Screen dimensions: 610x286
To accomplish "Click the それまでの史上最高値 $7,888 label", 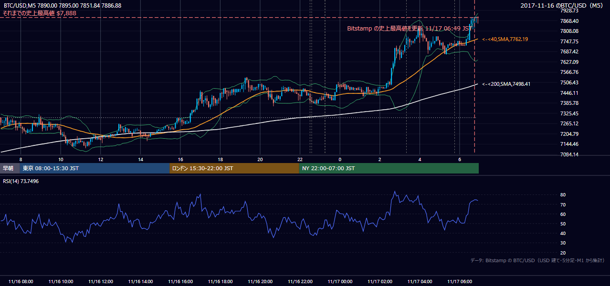I will pos(40,13).
